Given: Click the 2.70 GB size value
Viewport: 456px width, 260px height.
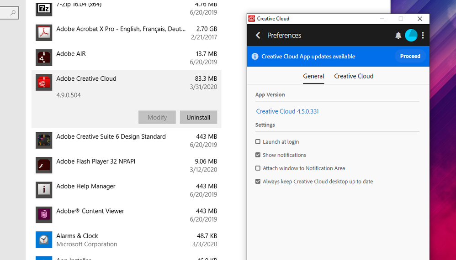Looking at the screenshot, I should [x=207, y=29].
